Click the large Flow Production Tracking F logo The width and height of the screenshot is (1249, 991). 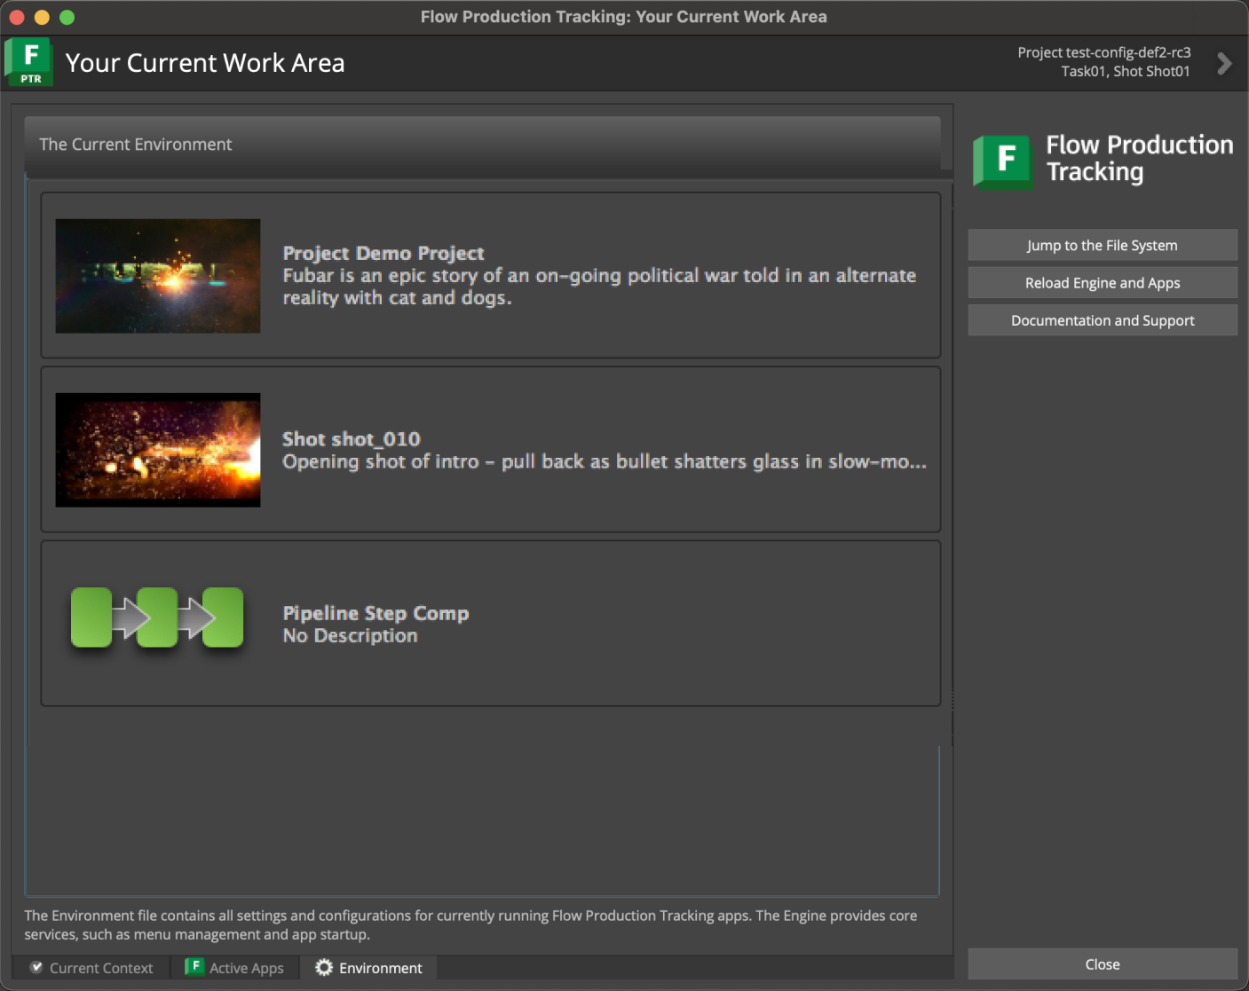pos(1003,161)
